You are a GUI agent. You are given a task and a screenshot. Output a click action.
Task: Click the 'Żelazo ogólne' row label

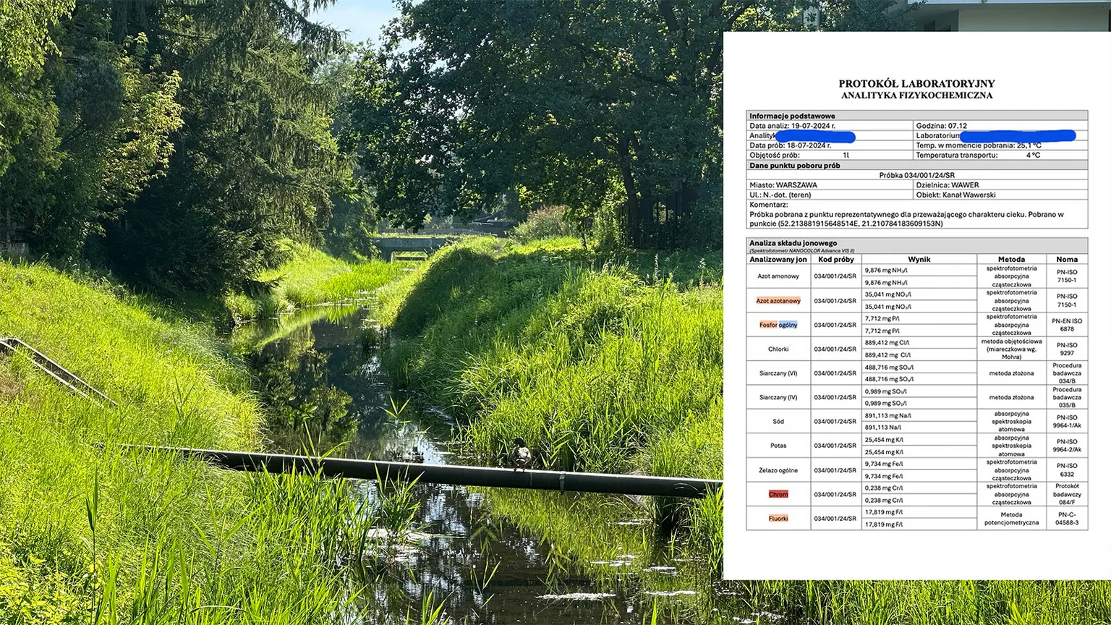point(778,470)
